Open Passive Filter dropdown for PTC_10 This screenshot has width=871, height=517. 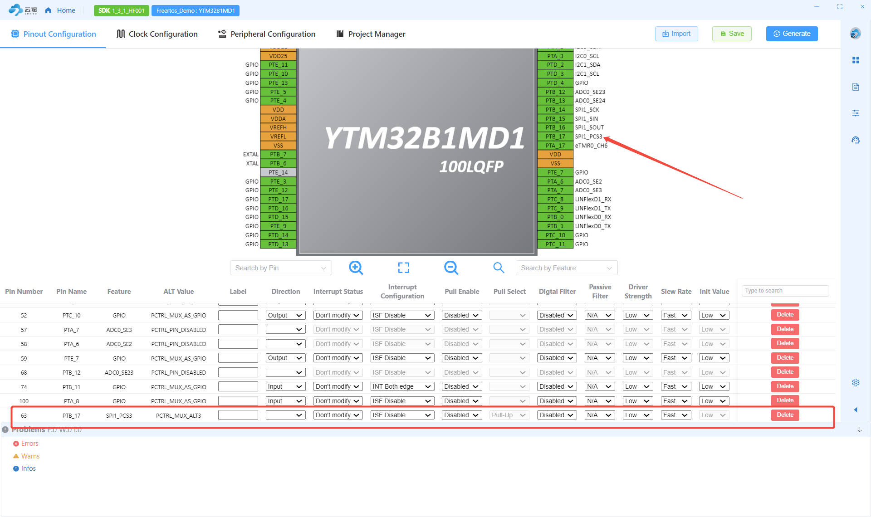coord(599,316)
